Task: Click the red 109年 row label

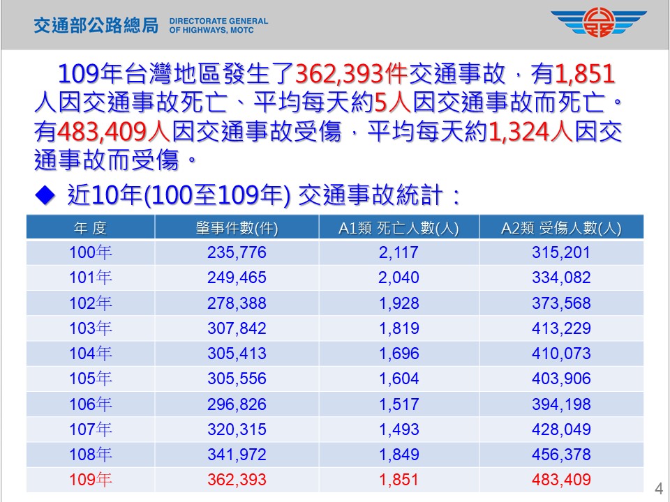Action: pos(90,480)
